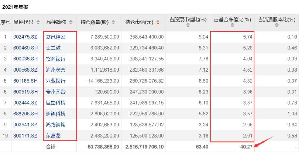Screen dimensions: 299x153
Task: Select holding quantity 7,289,500.00
Action: click(104, 37)
